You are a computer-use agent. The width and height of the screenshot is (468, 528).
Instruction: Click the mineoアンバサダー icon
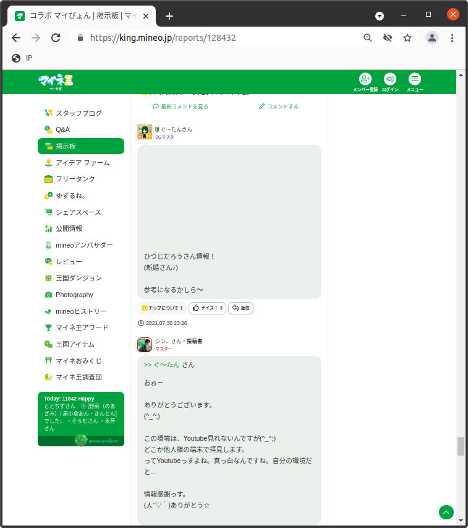48,245
